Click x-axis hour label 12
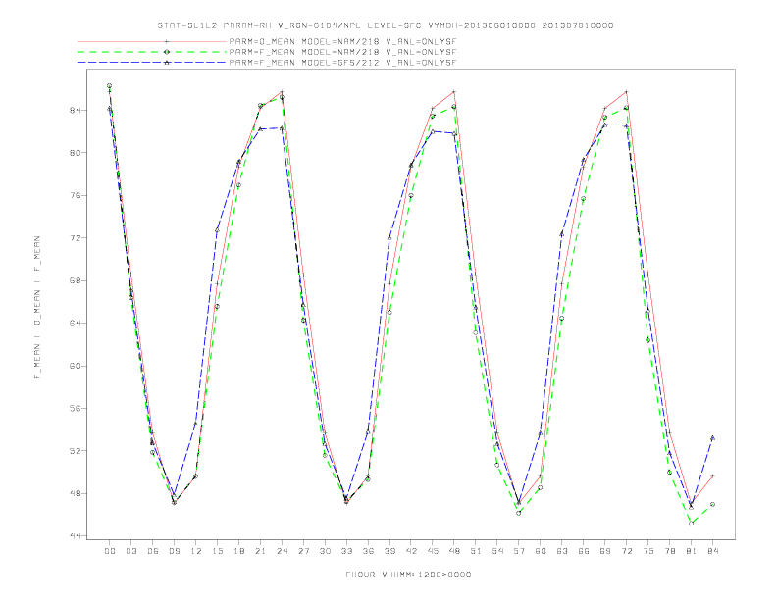Screen dimensions: 777x600 (196, 551)
